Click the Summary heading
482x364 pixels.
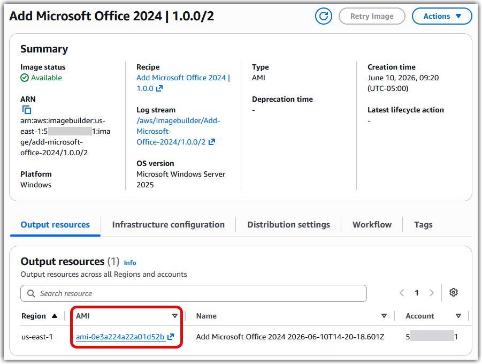pos(44,49)
